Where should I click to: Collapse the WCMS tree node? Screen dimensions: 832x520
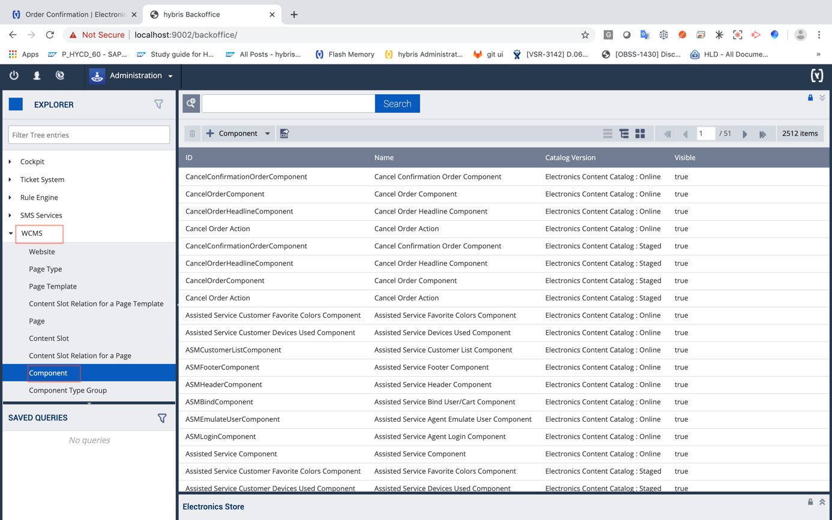coord(11,233)
